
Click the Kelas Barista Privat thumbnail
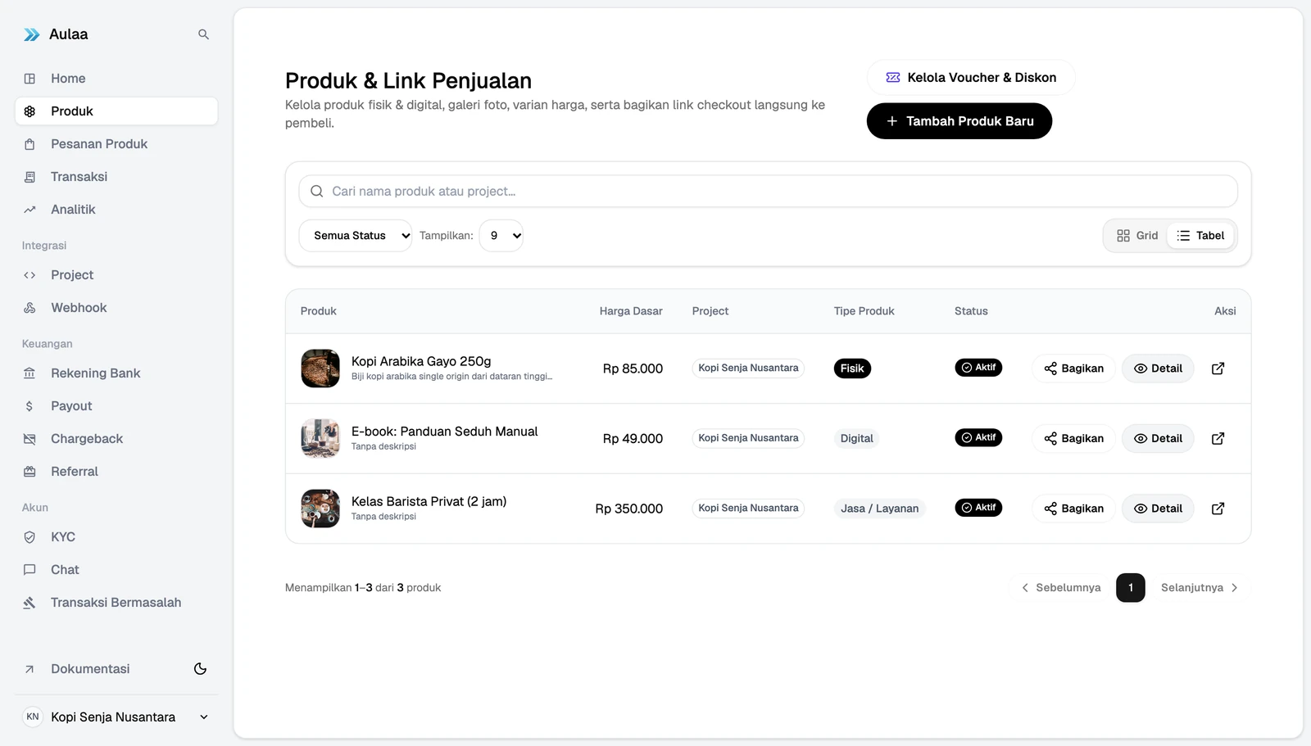coord(320,509)
